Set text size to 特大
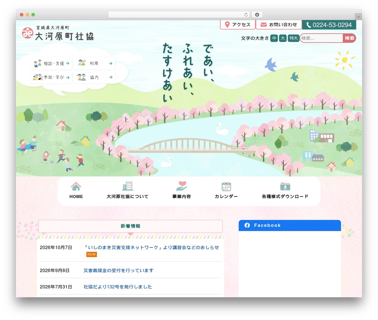The image size is (378, 320). click(294, 38)
